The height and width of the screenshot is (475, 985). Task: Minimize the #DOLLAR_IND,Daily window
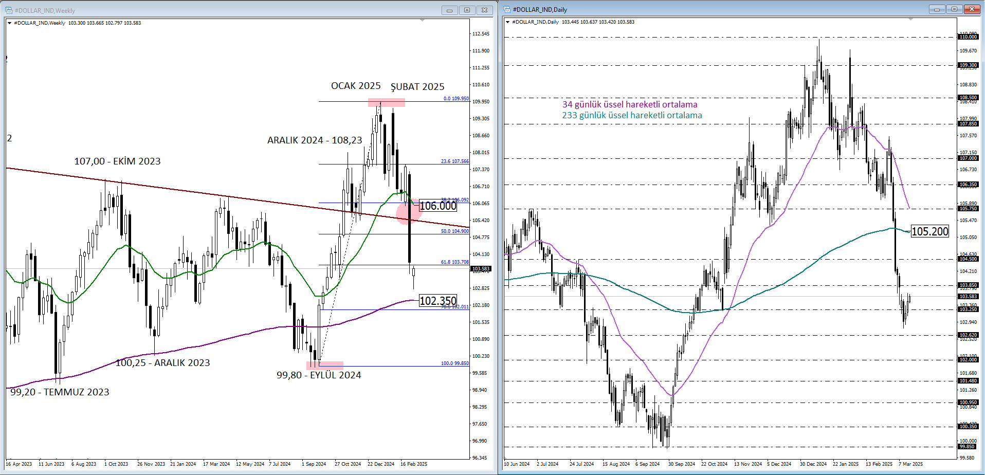pyautogui.click(x=937, y=9)
